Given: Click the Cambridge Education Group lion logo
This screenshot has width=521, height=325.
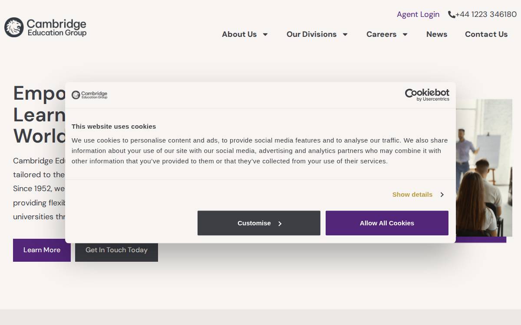Looking at the screenshot, I should pos(46,27).
